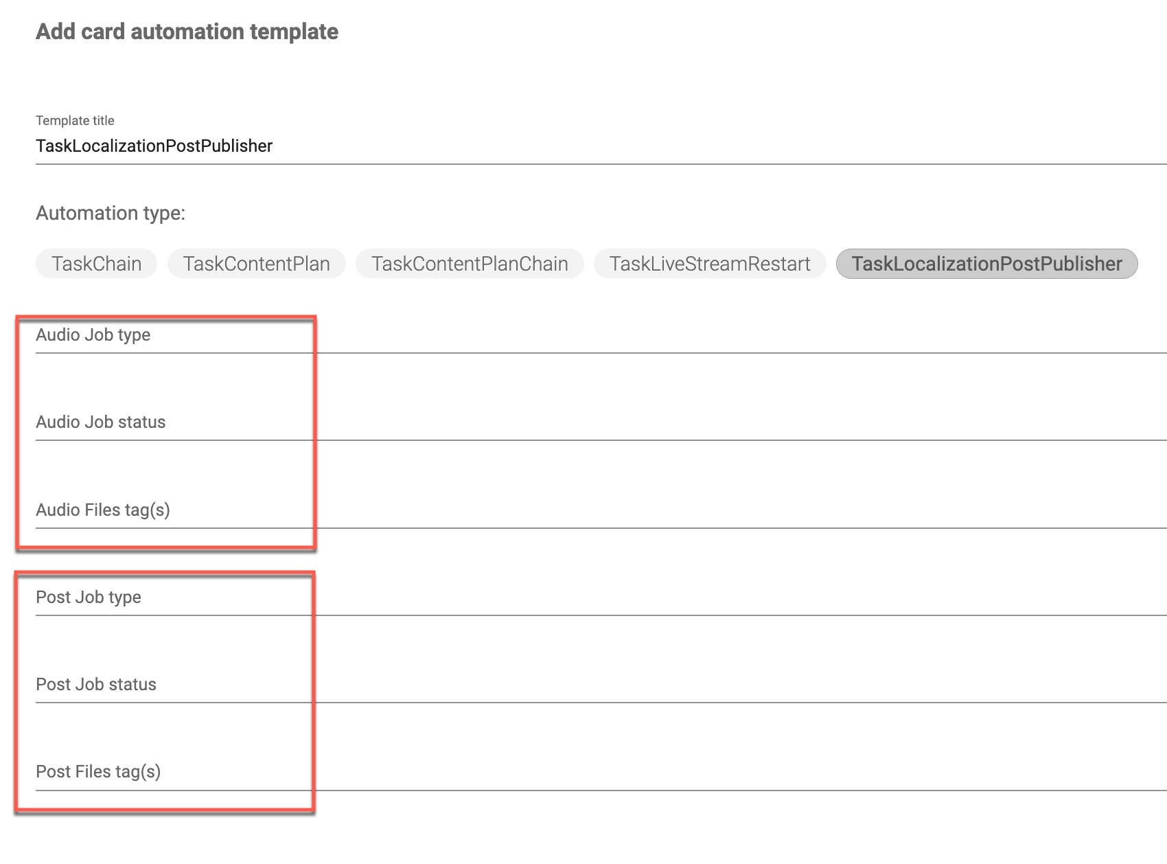Select the TaskChain automation type chip
This screenshot has width=1167, height=864.
(96, 264)
